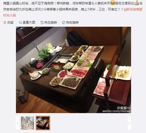Click the weibo.com/rikinan watermark

pos(116,111)
